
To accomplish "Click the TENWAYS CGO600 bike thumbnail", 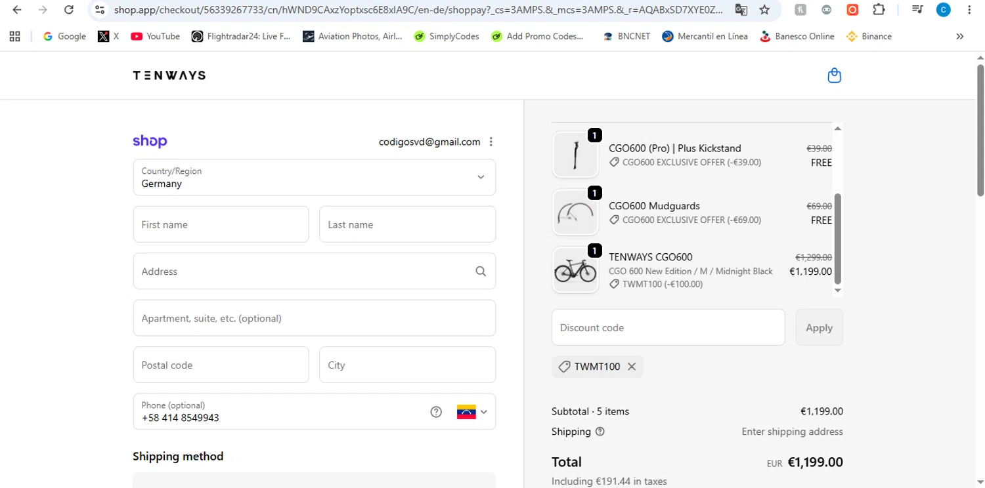I will (575, 270).
